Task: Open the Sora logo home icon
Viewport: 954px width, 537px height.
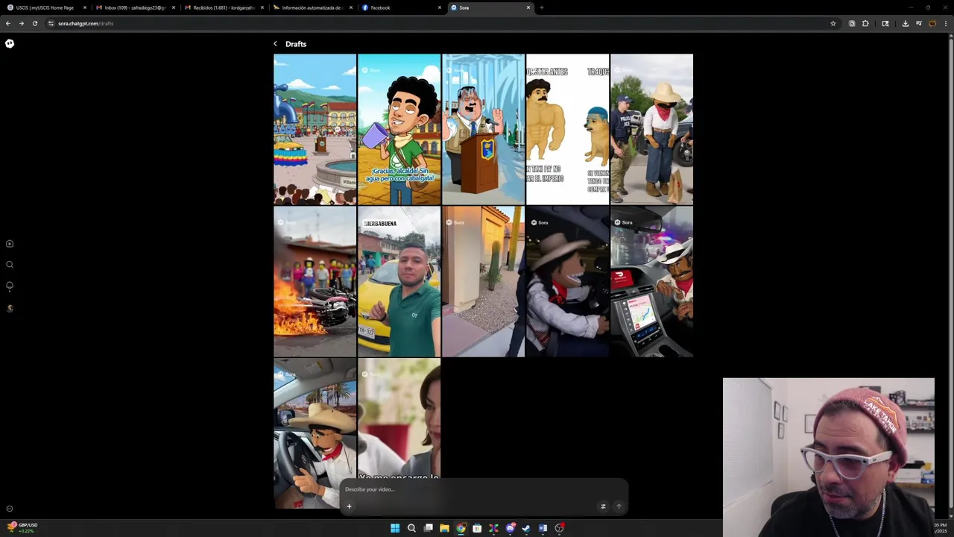Action: click(10, 43)
